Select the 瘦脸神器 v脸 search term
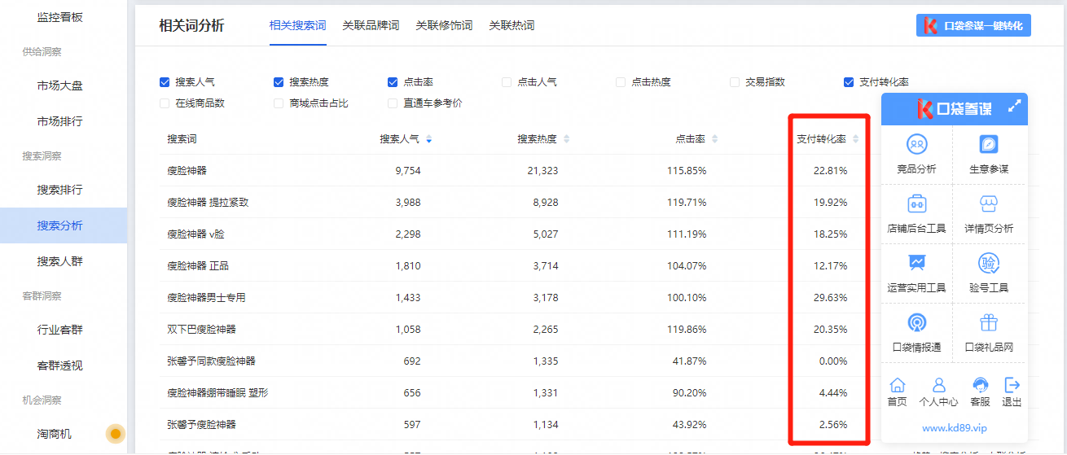 click(x=195, y=234)
